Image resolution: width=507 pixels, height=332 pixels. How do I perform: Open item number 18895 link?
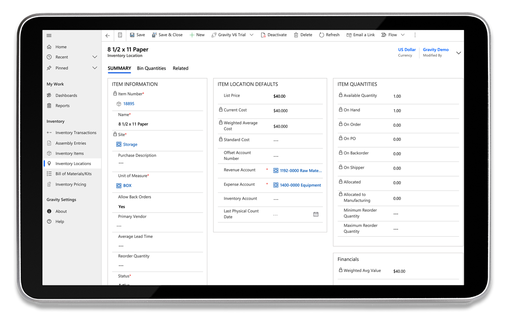129,104
